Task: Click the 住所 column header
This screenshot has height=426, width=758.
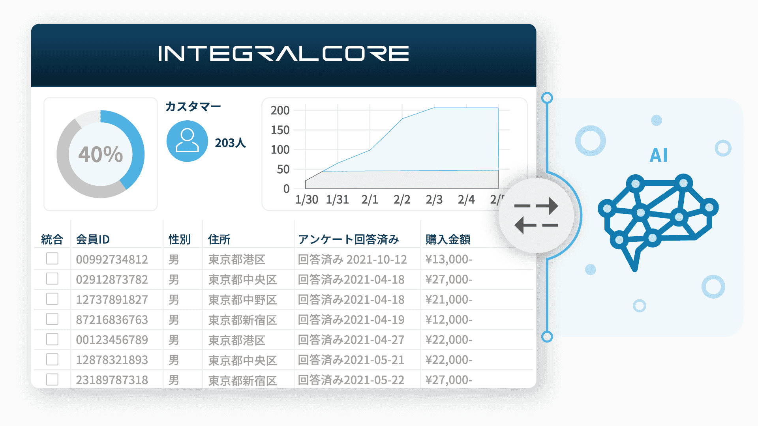Action: pos(219,239)
